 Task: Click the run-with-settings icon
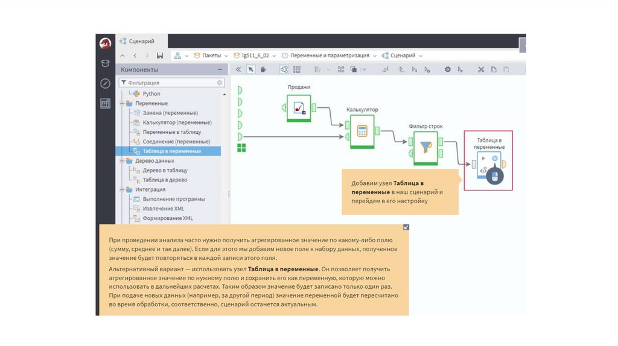460,69
